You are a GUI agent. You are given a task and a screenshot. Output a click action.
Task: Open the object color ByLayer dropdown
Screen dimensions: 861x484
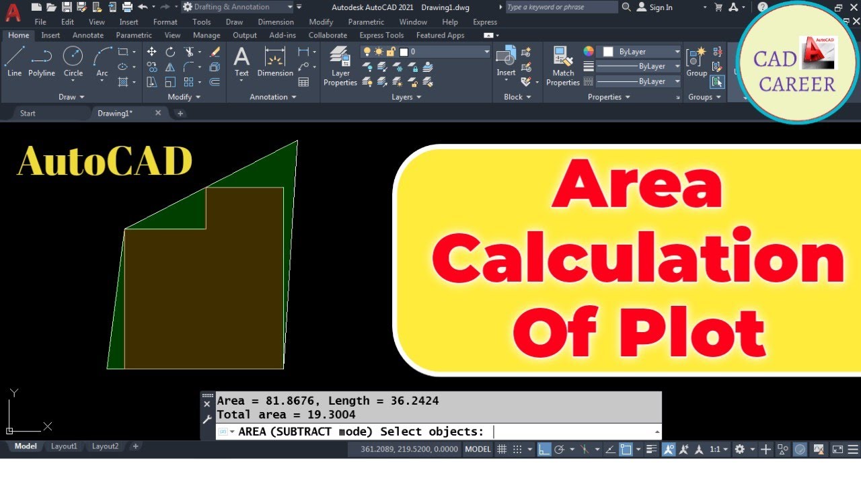coord(677,52)
